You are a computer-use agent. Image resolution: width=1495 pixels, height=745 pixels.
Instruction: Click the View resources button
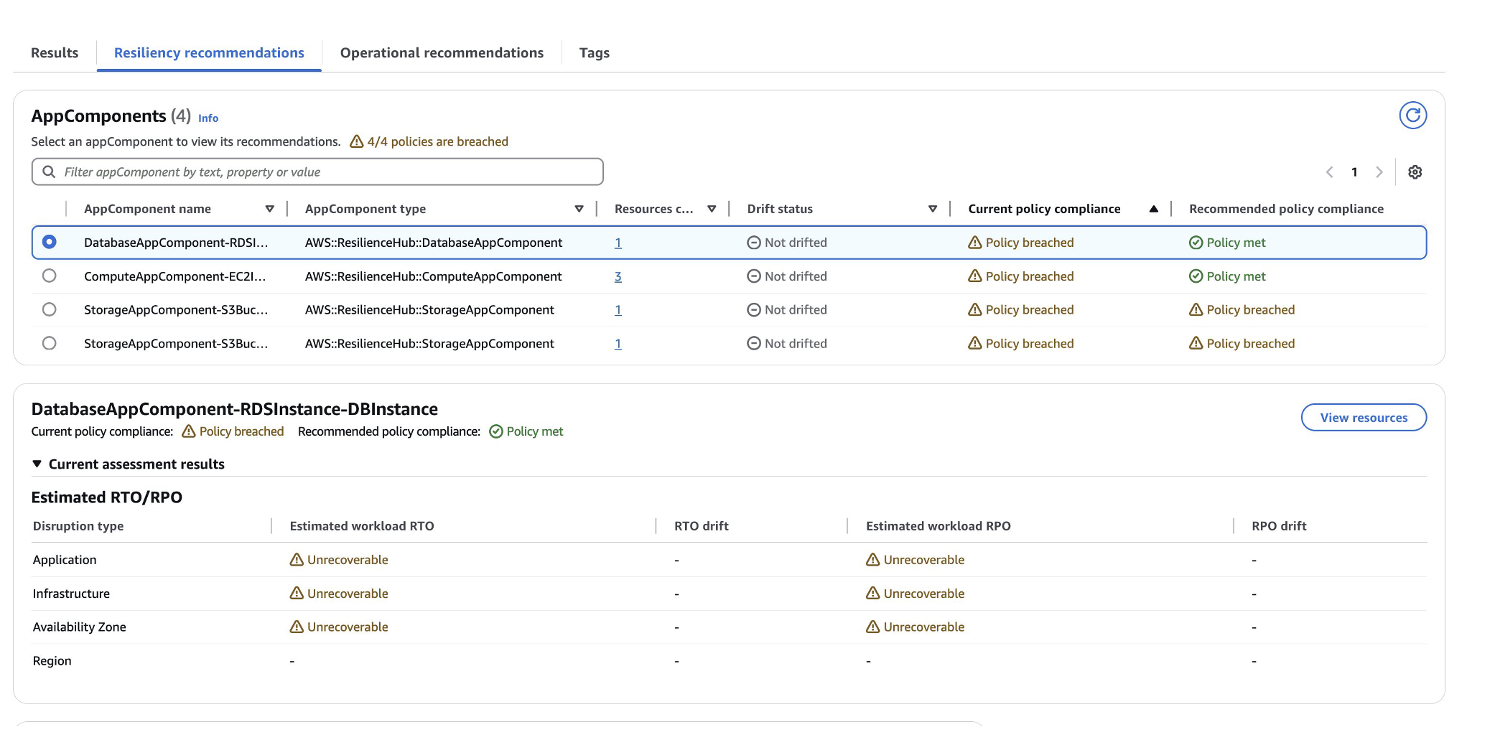(1363, 417)
